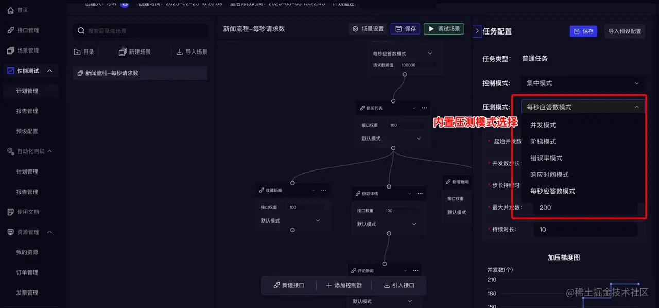Click the 调试场景 button
This screenshot has height=308, width=659.
[x=444, y=29]
